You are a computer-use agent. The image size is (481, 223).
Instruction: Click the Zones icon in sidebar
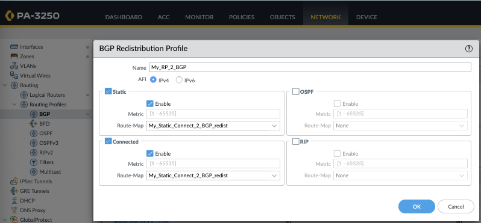14,57
